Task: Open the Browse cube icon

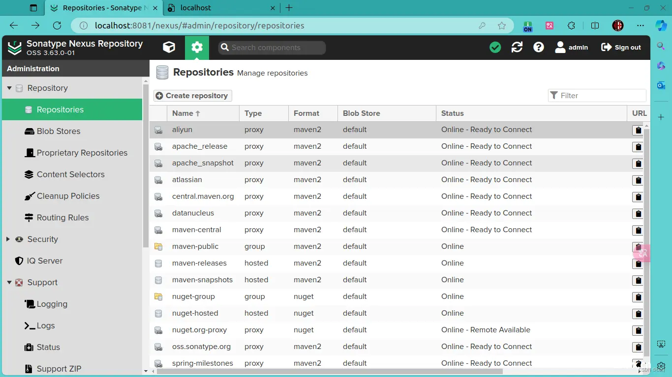Action: pos(169,47)
